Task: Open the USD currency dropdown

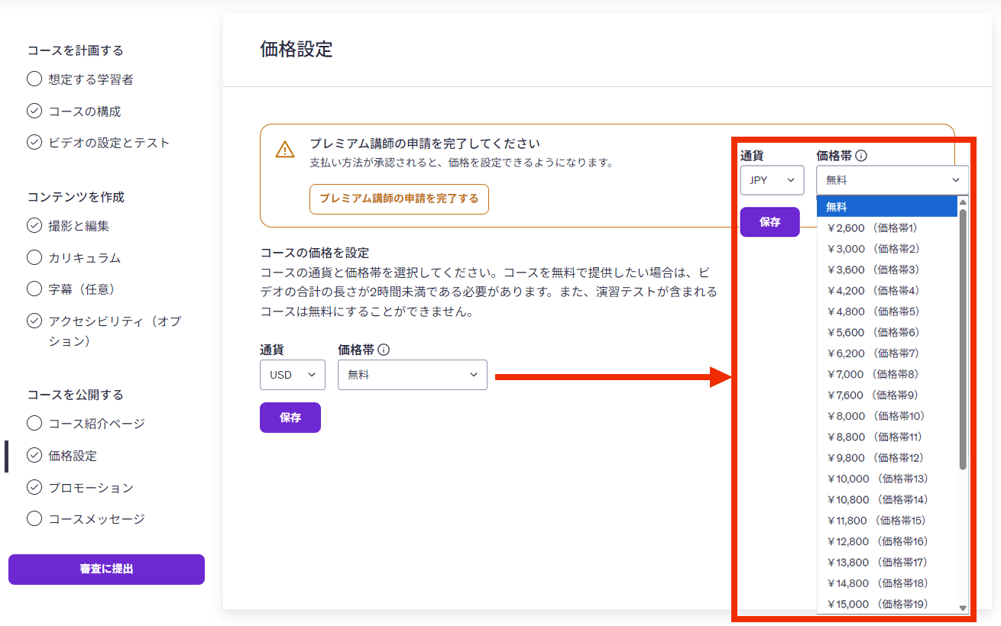Action: click(293, 374)
